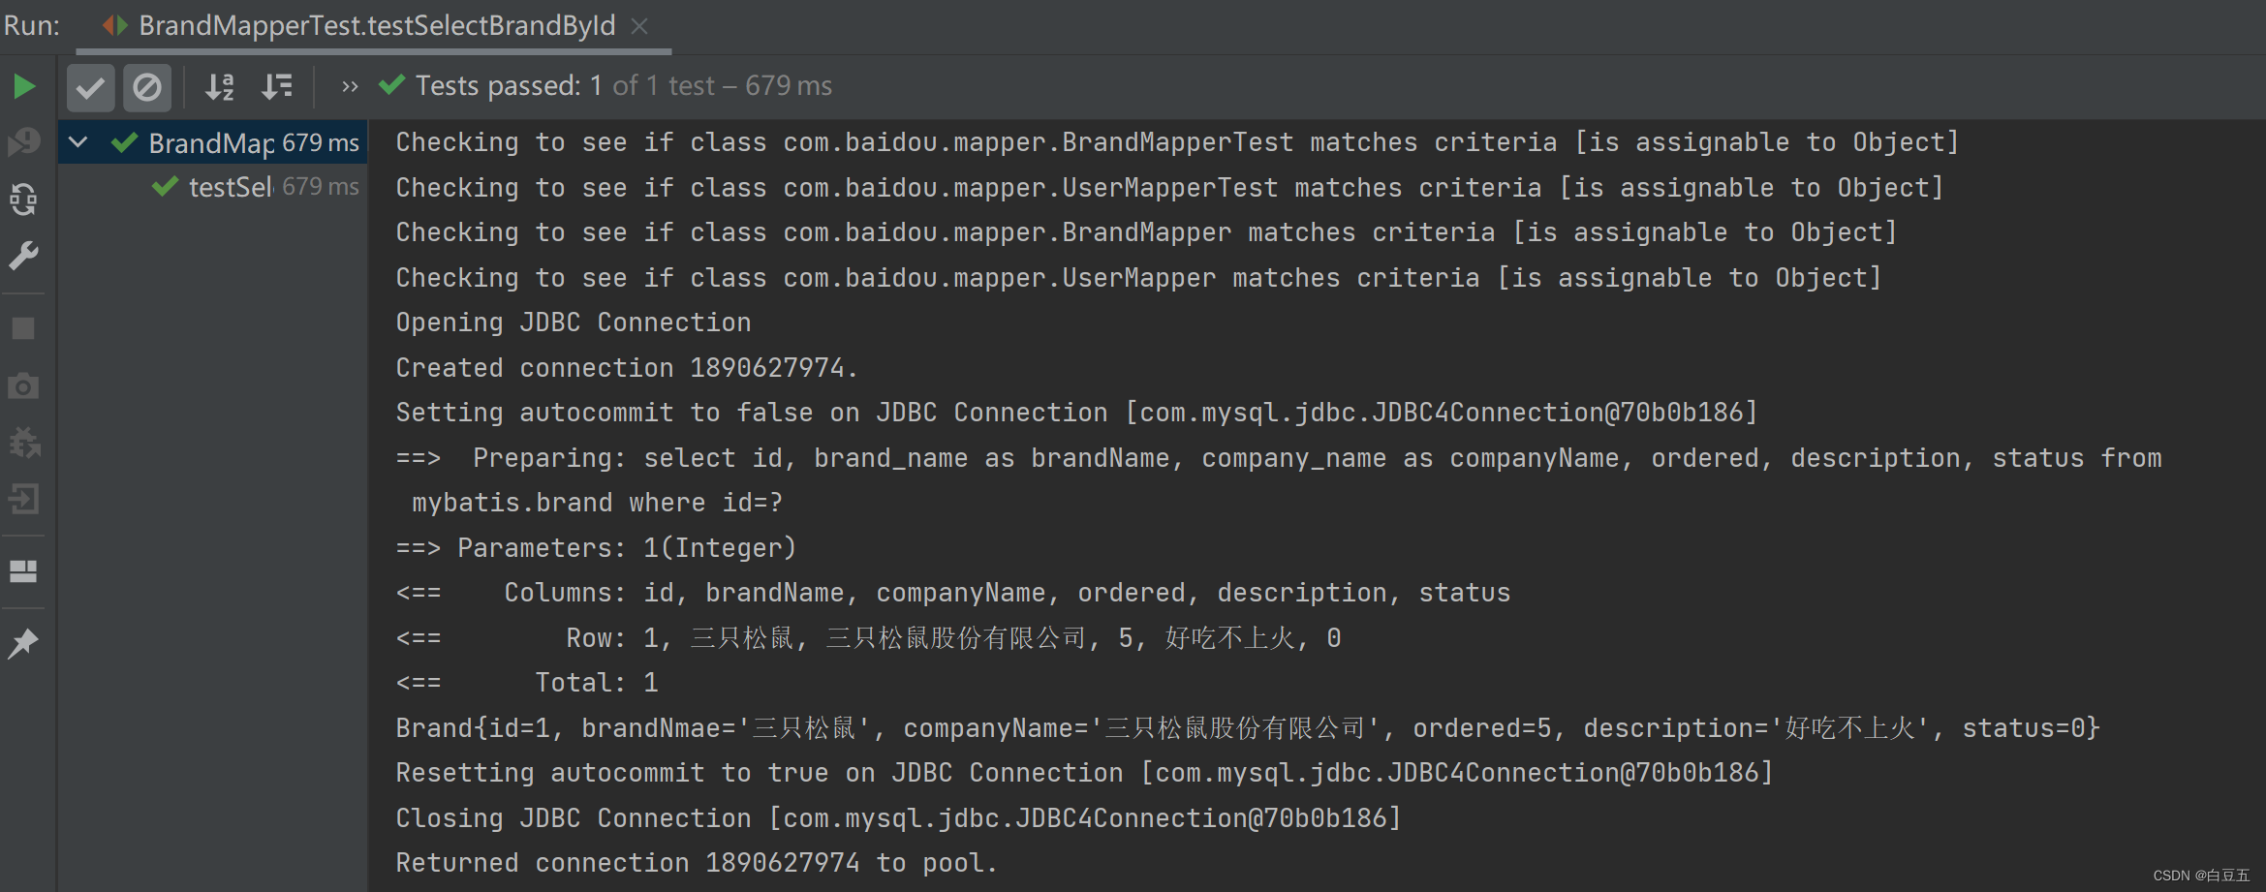2266x892 pixels.
Task: Rerun the BrandMapperTest test with green play icon
Action: point(24,87)
